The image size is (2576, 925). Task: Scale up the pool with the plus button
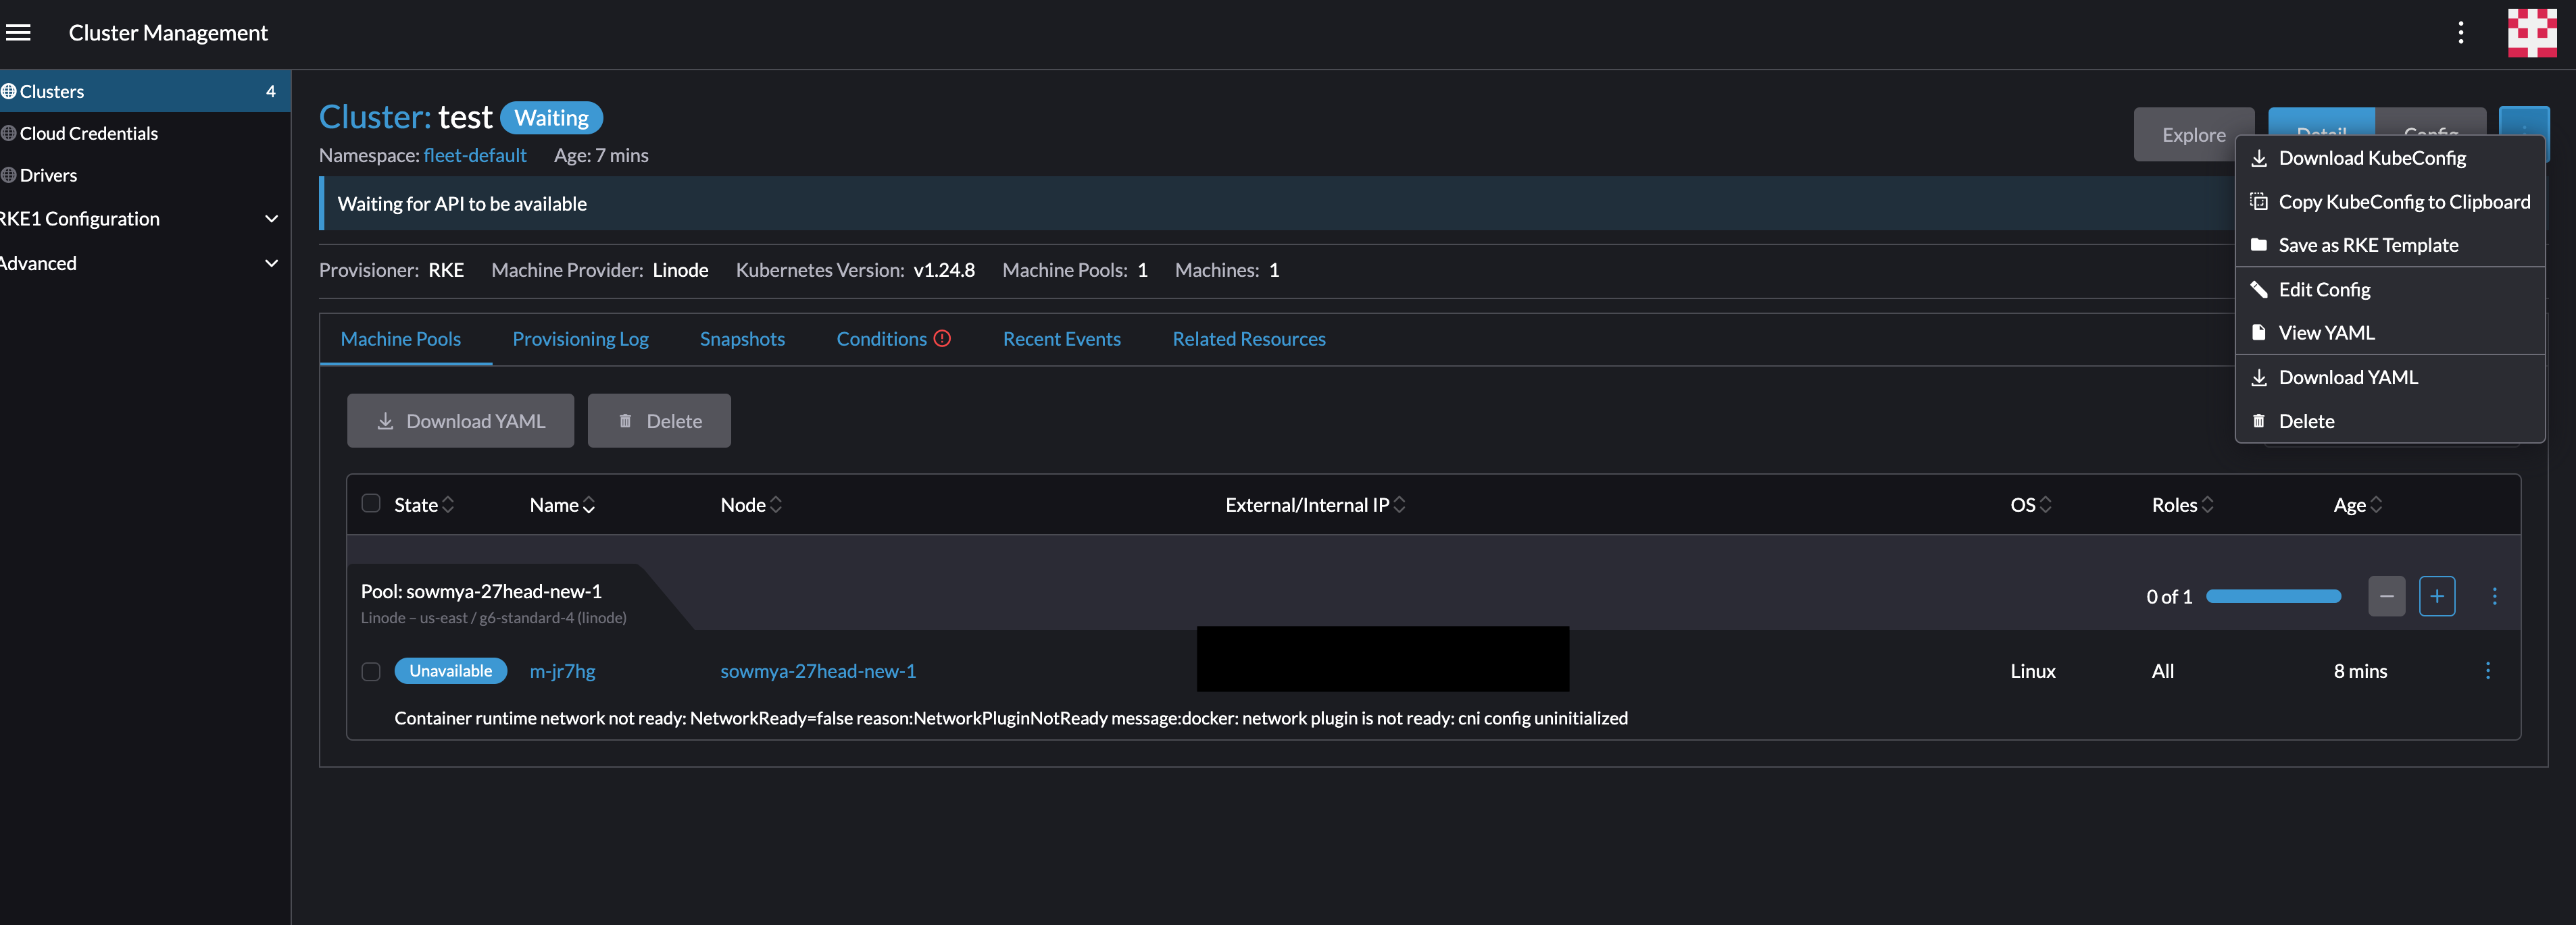tap(2437, 596)
